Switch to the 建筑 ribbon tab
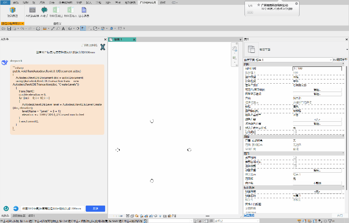 pos(16,3)
